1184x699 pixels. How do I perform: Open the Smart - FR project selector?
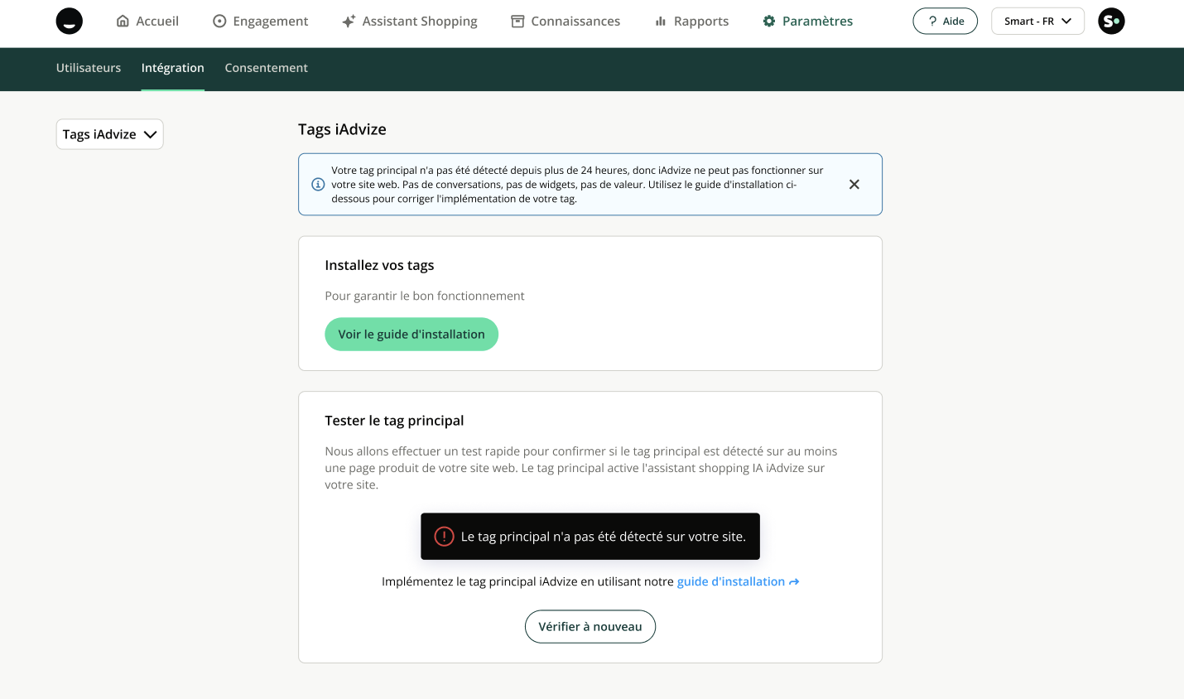1037,22
